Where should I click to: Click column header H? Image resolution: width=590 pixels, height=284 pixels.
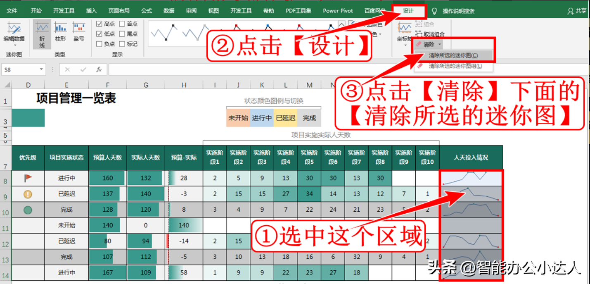[184, 85]
